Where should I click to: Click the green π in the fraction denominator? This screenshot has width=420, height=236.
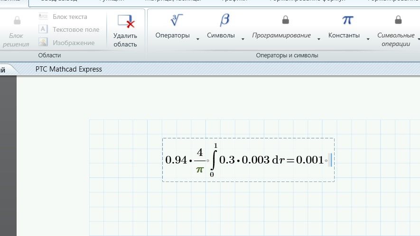(x=200, y=169)
